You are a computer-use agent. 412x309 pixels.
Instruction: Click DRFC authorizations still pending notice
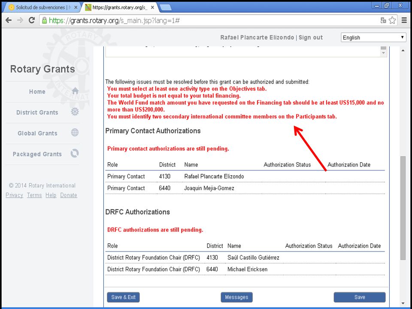[155, 230]
